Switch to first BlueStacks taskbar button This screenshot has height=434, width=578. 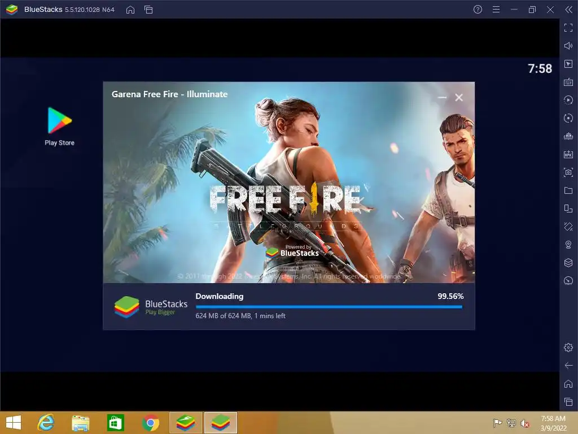click(186, 423)
